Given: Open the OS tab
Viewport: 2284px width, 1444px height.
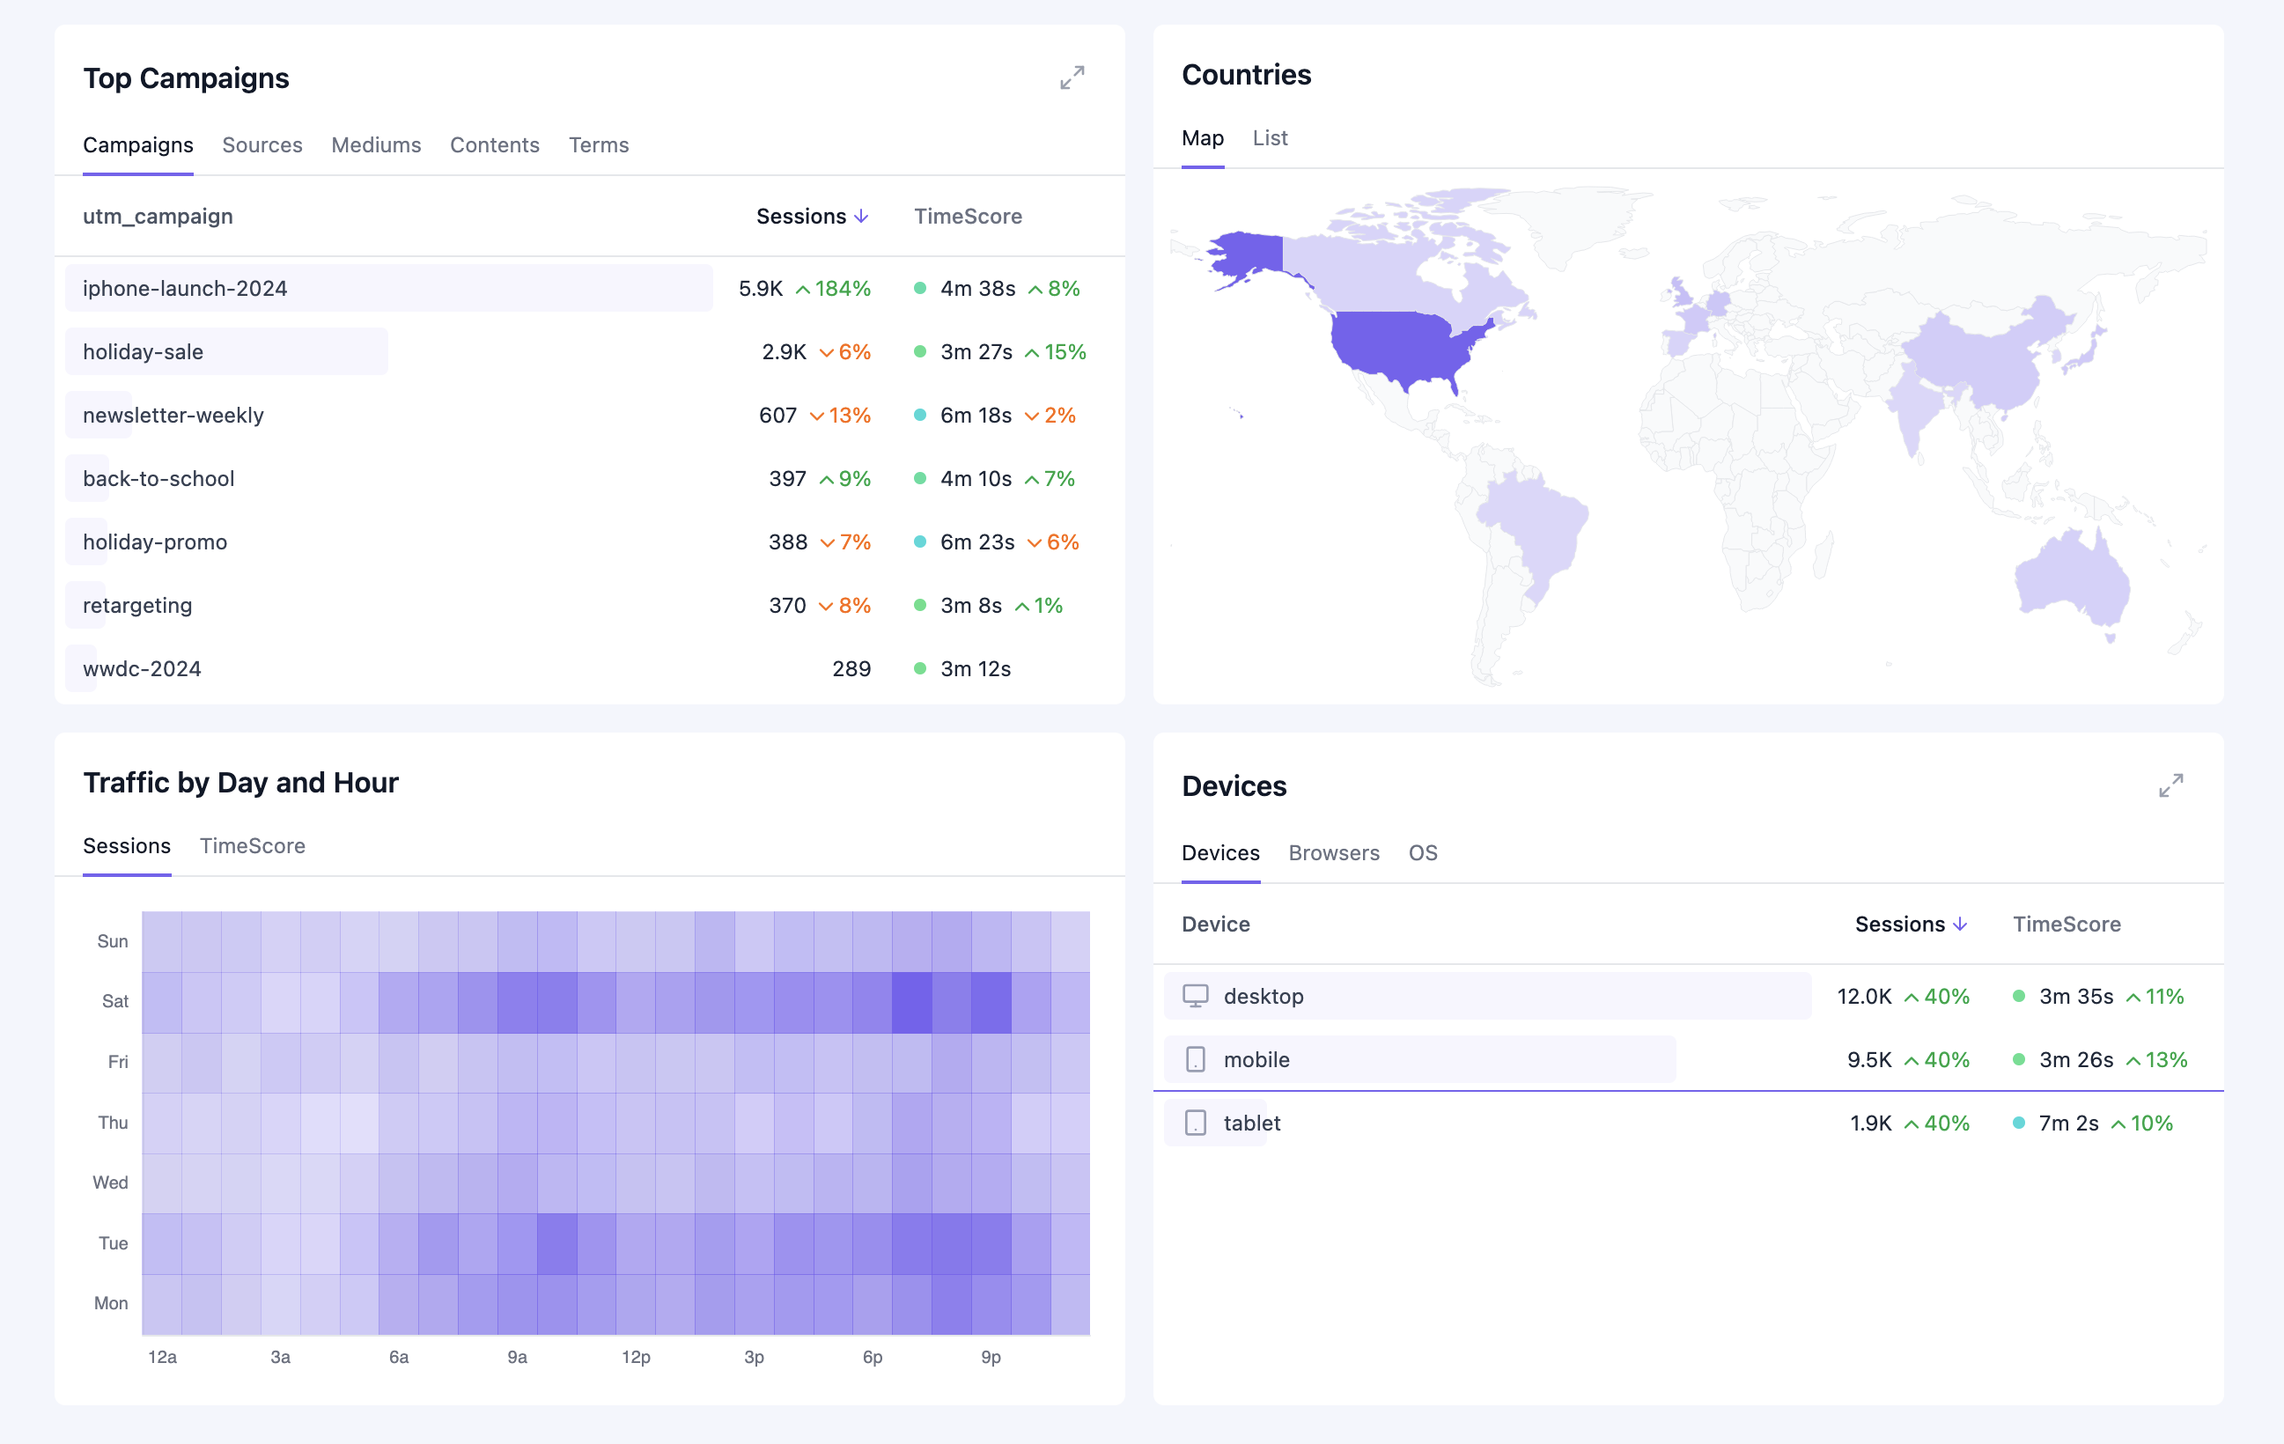Looking at the screenshot, I should (x=1422, y=853).
